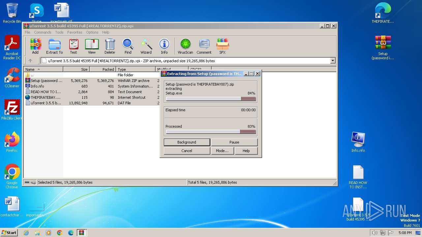Open the Favorites menu

75,32
